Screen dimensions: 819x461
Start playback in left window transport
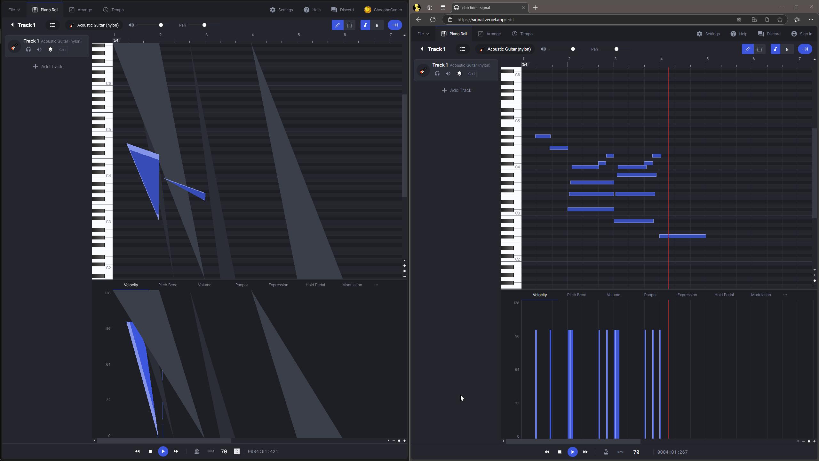click(x=163, y=451)
